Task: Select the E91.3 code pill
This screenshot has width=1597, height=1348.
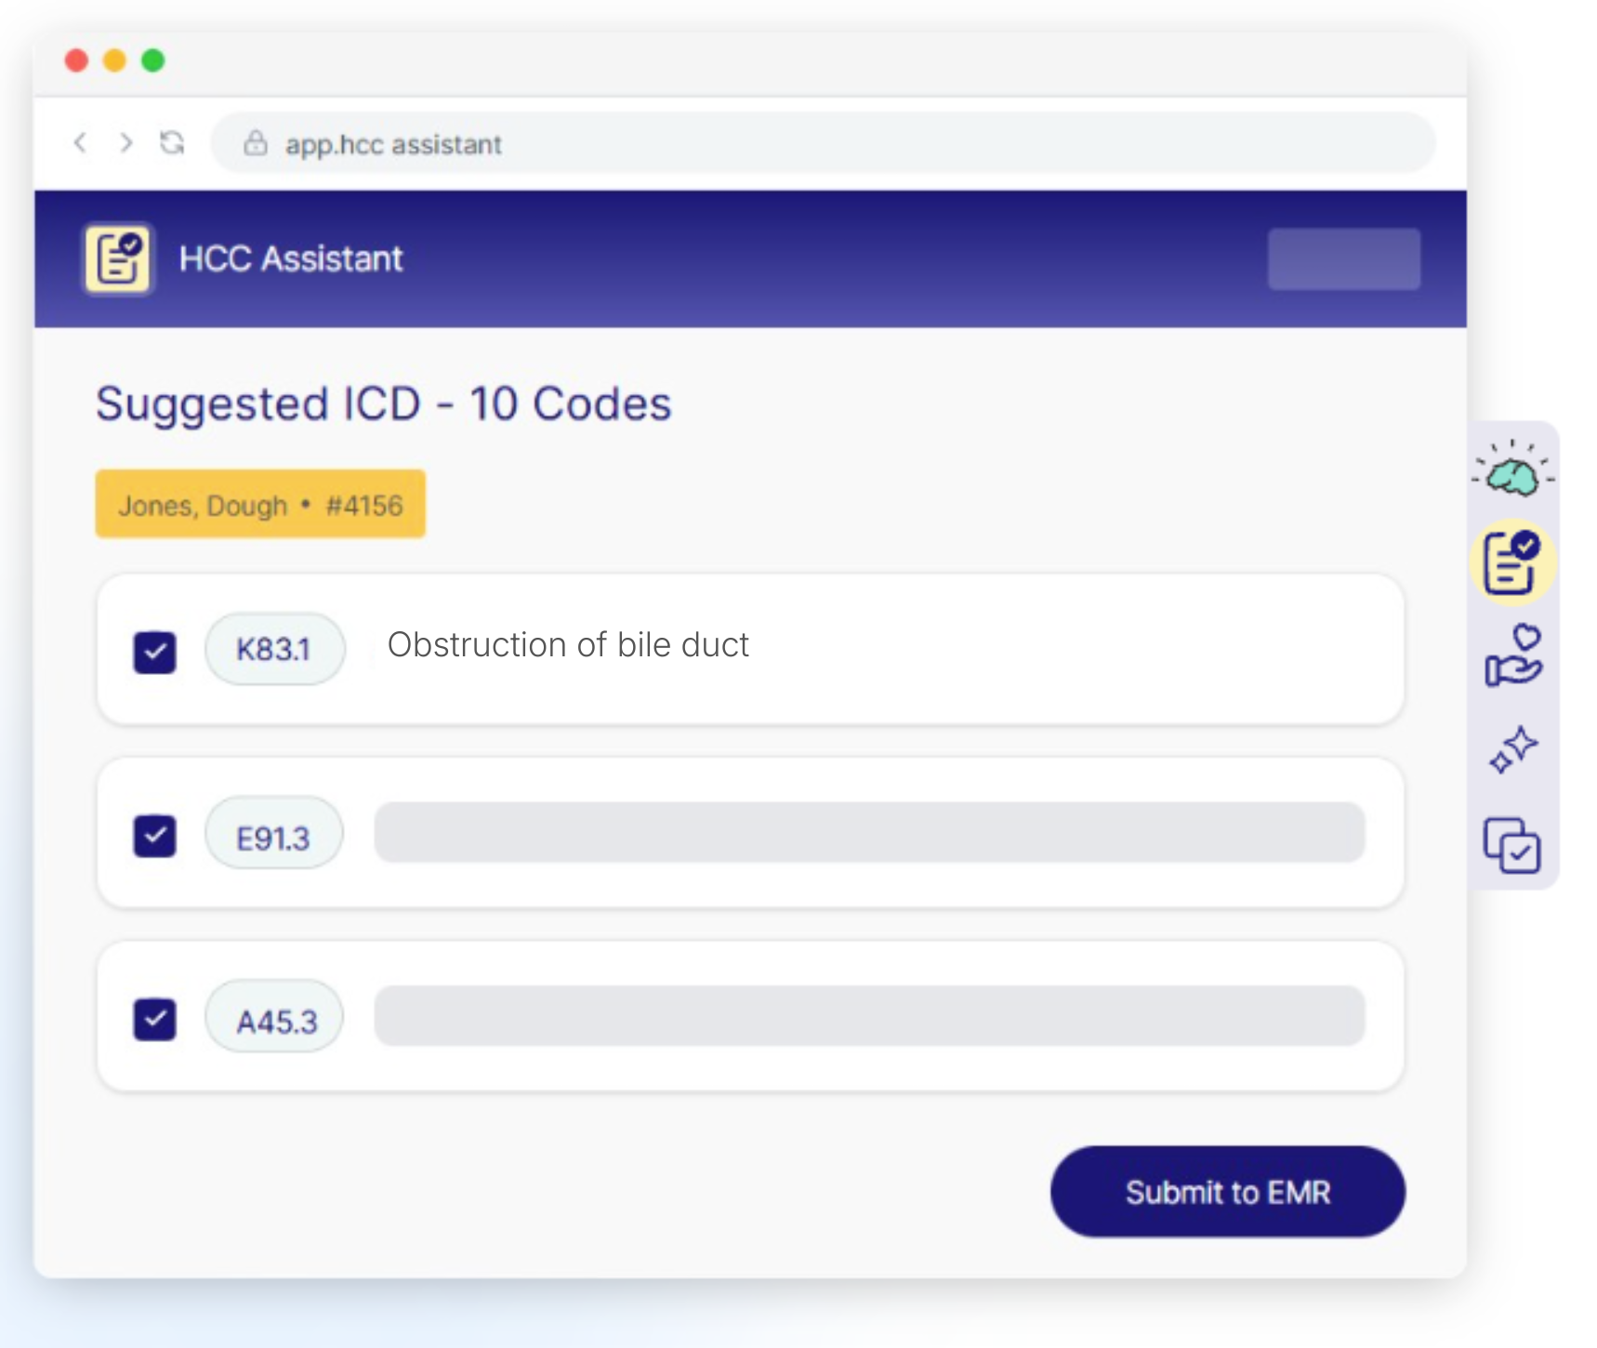Action: point(273,834)
